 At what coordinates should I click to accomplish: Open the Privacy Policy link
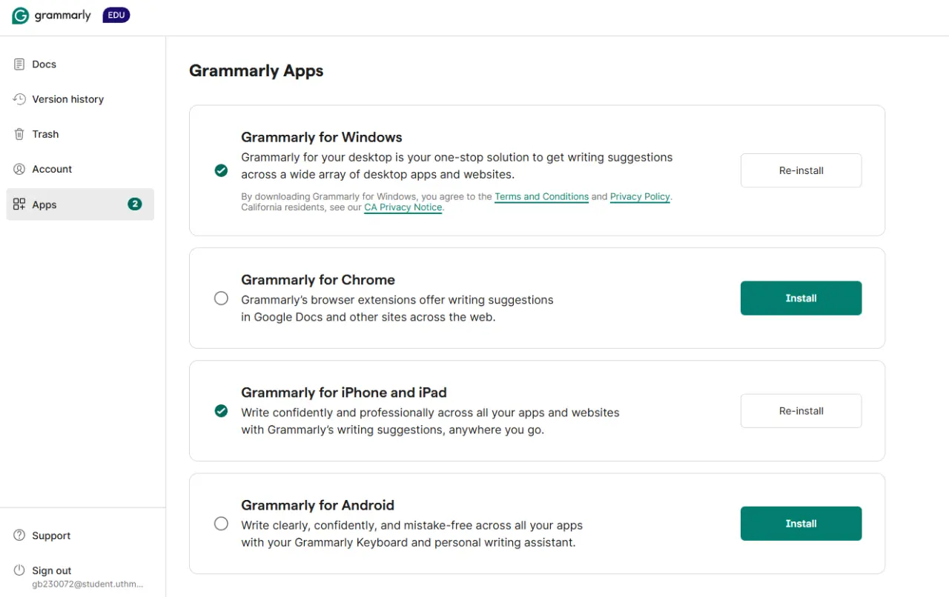(x=640, y=197)
